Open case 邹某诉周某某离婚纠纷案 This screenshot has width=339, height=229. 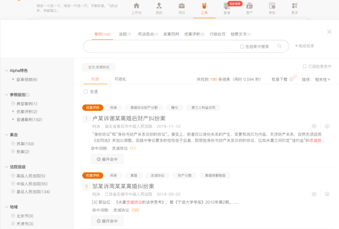pyautogui.click(x=123, y=186)
